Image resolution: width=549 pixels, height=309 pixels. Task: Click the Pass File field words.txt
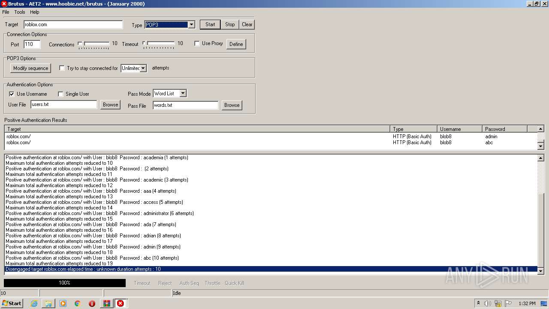coord(185,105)
